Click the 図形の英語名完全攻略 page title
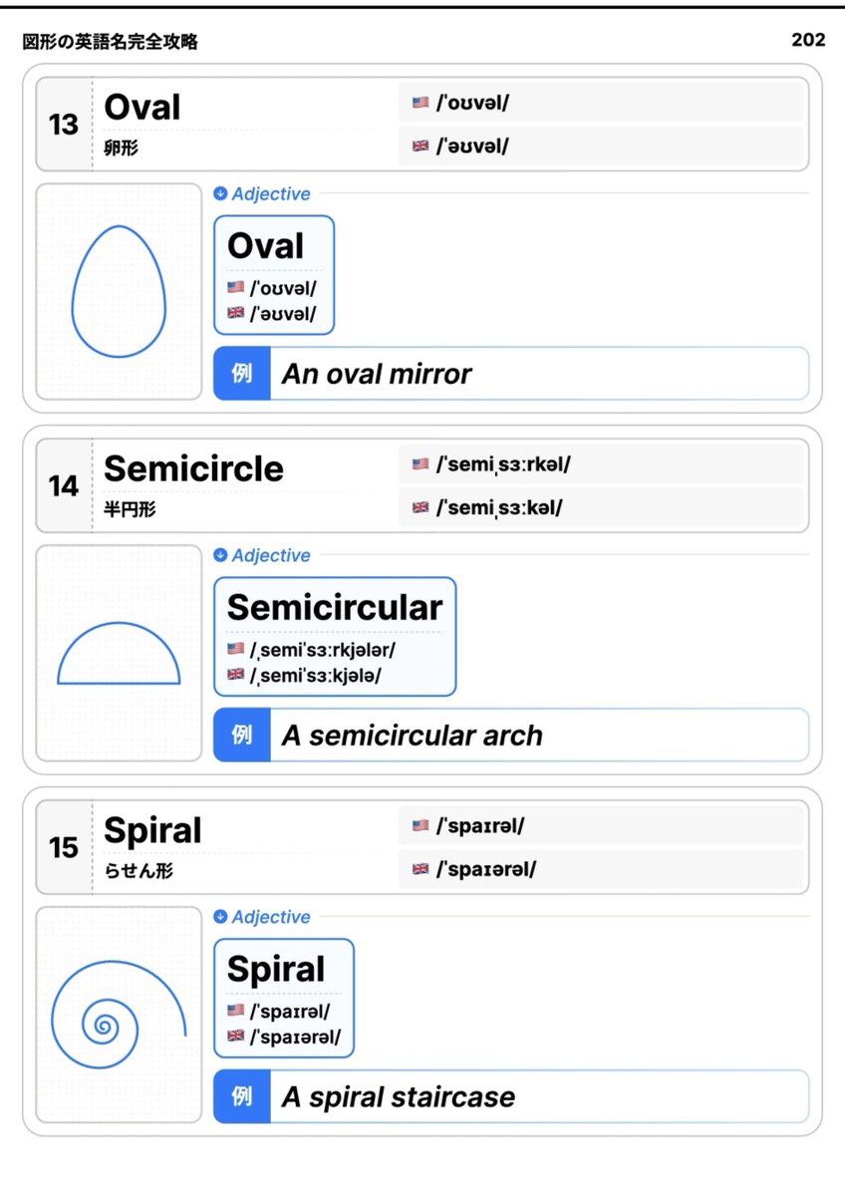This screenshot has width=845, height=1196. [110, 42]
